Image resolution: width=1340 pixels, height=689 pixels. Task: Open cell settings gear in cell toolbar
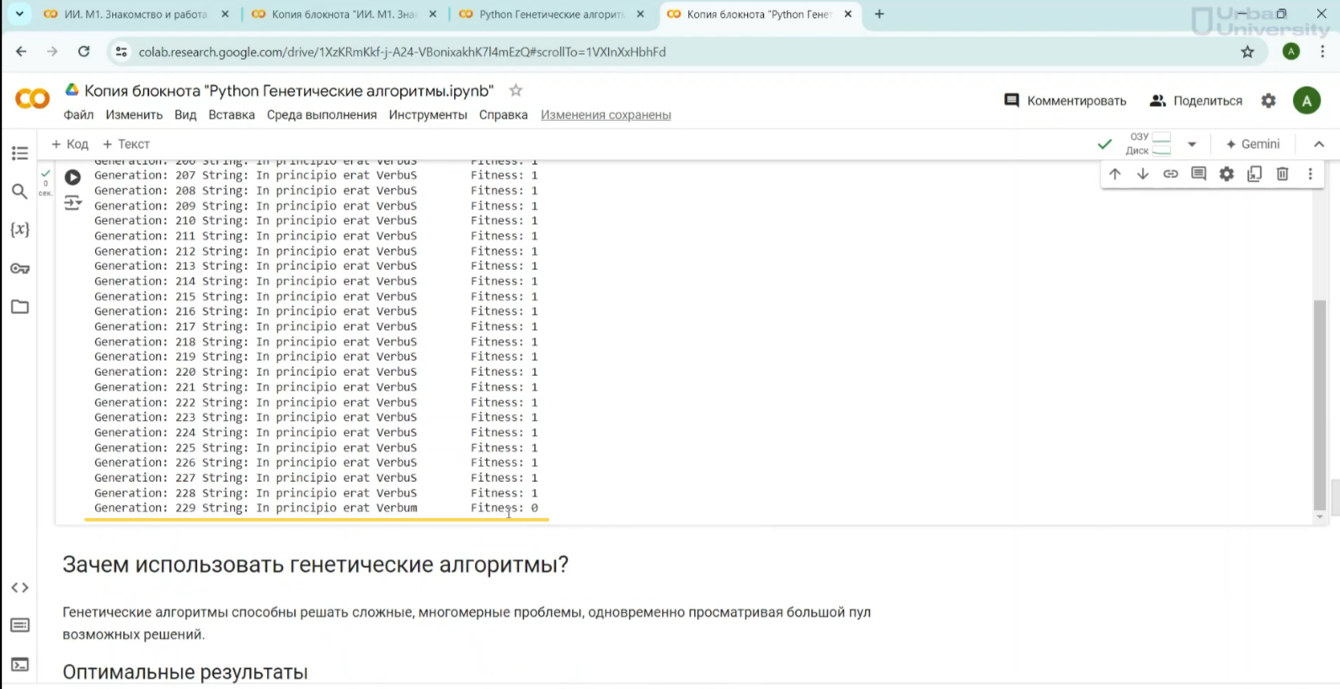click(x=1226, y=174)
